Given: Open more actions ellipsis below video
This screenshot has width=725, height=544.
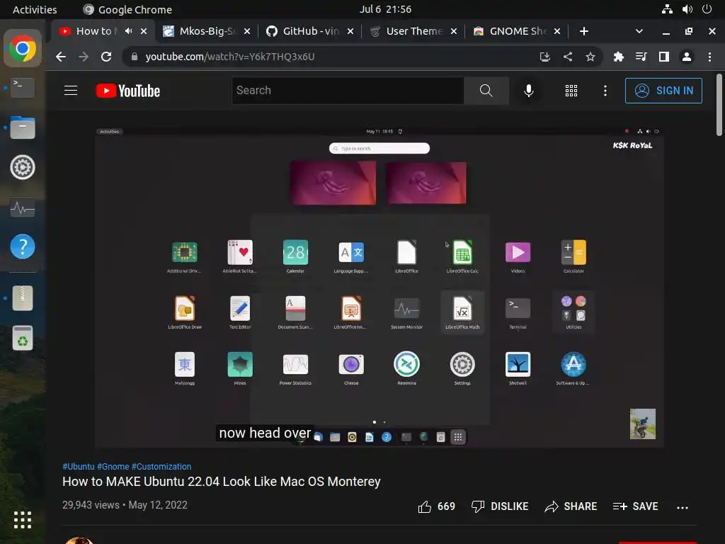Looking at the screenshot, I should click(683, 507).
